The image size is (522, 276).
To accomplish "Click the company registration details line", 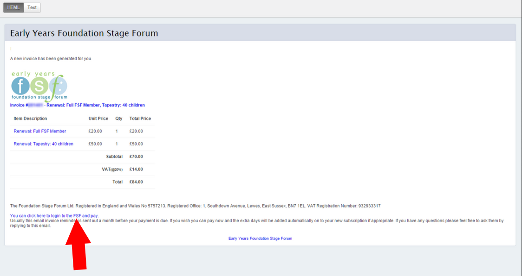I will [x=195, y=206].
